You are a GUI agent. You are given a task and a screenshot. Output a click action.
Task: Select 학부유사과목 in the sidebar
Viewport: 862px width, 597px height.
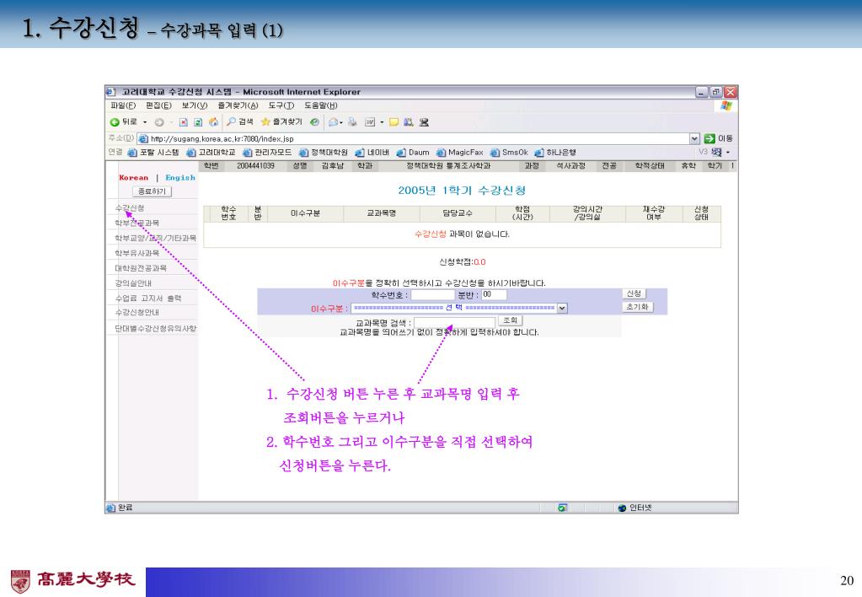[x=137, y=253]
